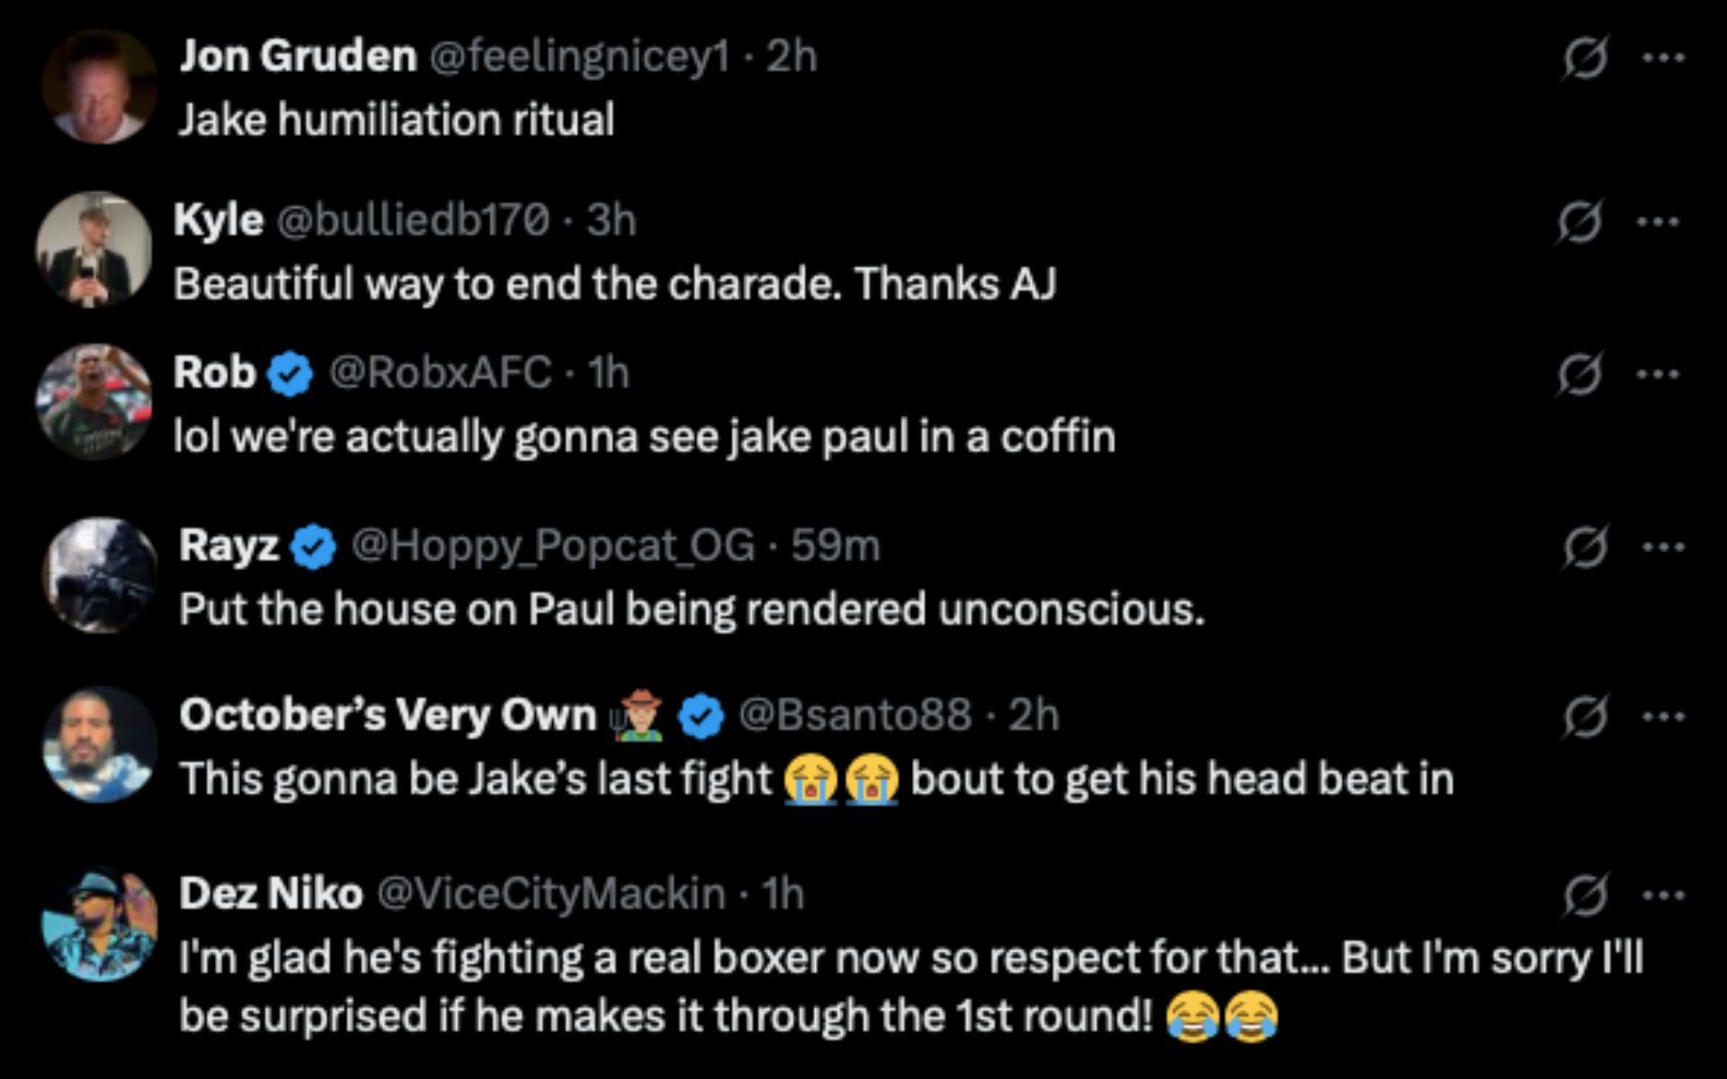Visit the @ViceCityMackin profile handle
This screenshot has width=1727, height=1079.
pyautogui.click(x=550, y=894)
